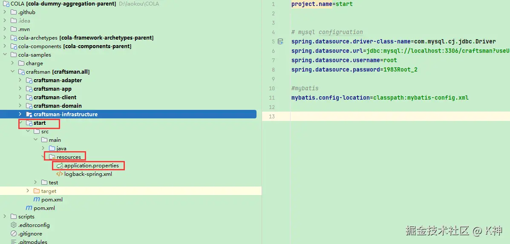Select the .gitmodules file

tap(32, 242)
